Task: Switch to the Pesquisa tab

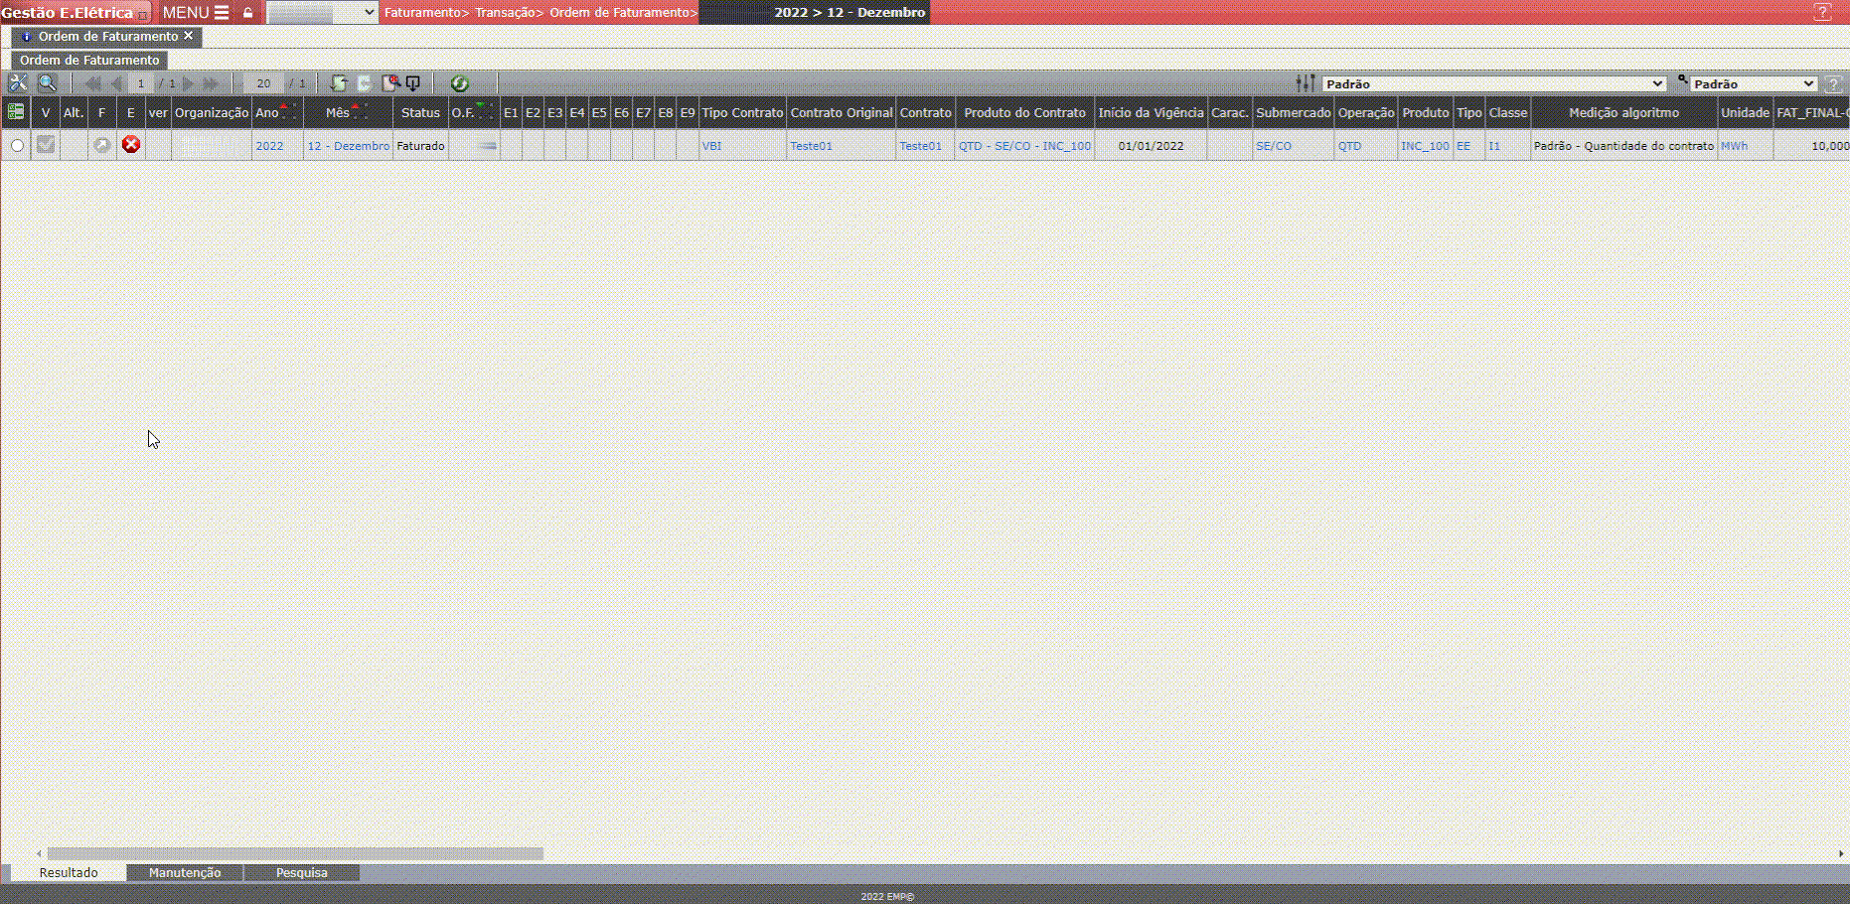Action: (301, 872)
